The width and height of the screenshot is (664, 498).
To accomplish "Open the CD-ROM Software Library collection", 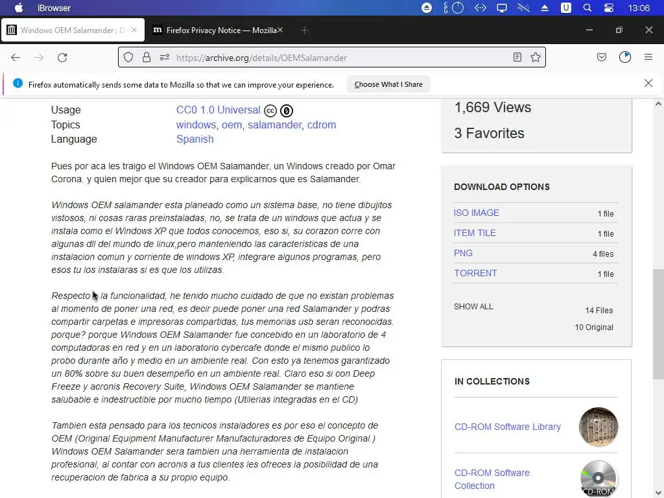I will point(507,427).
